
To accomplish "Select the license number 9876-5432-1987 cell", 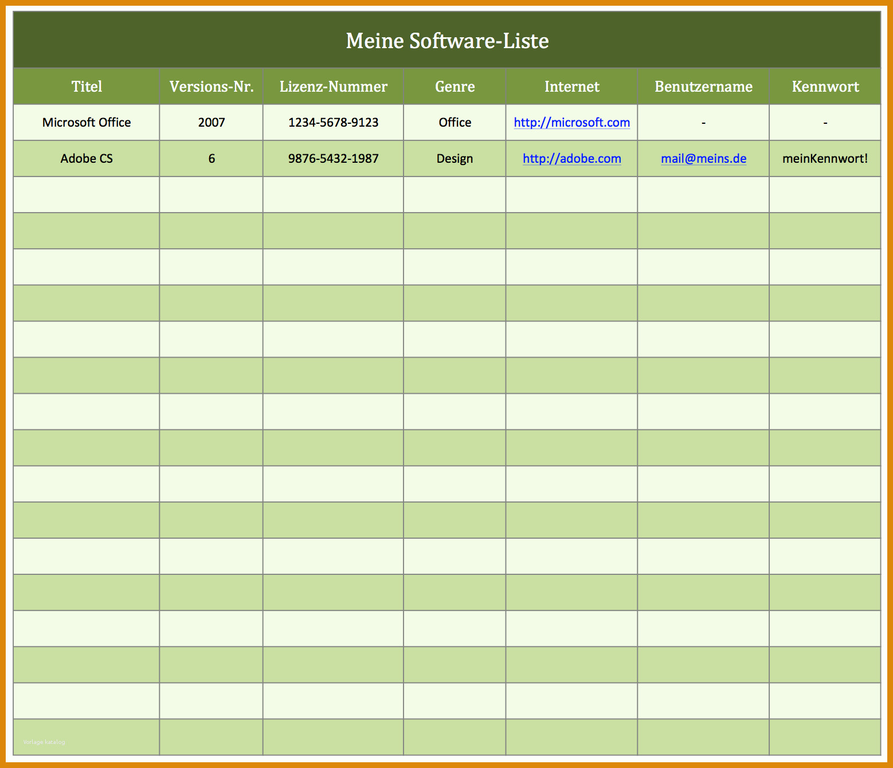I will (333, 158).
